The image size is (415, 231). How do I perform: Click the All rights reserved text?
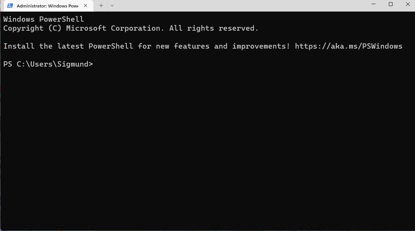pyautogui.click(x=213, y=28)
